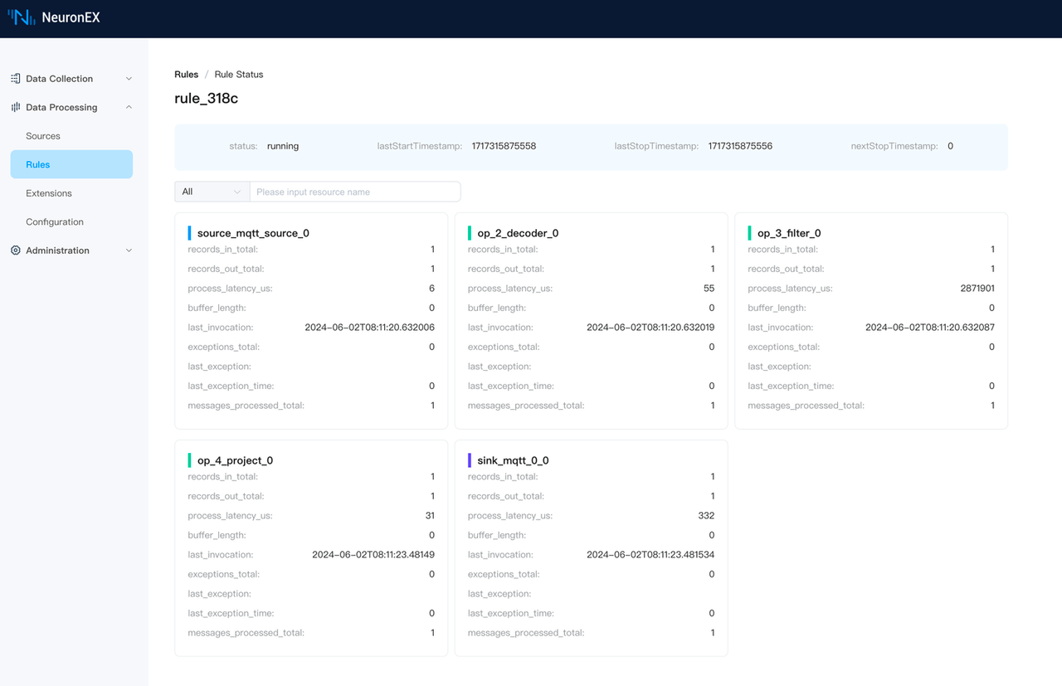Open the Extensions menu item
This screenshot has height=686, width=1062.
[x=49, y=193]
